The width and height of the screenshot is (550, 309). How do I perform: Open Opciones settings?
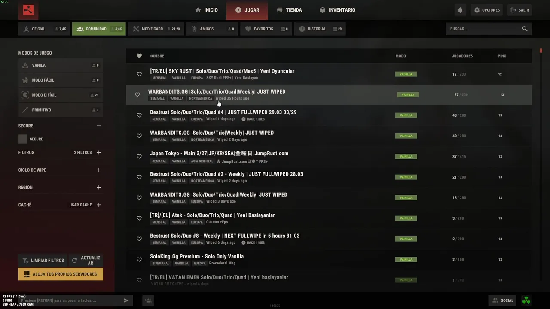coord(487,10)
